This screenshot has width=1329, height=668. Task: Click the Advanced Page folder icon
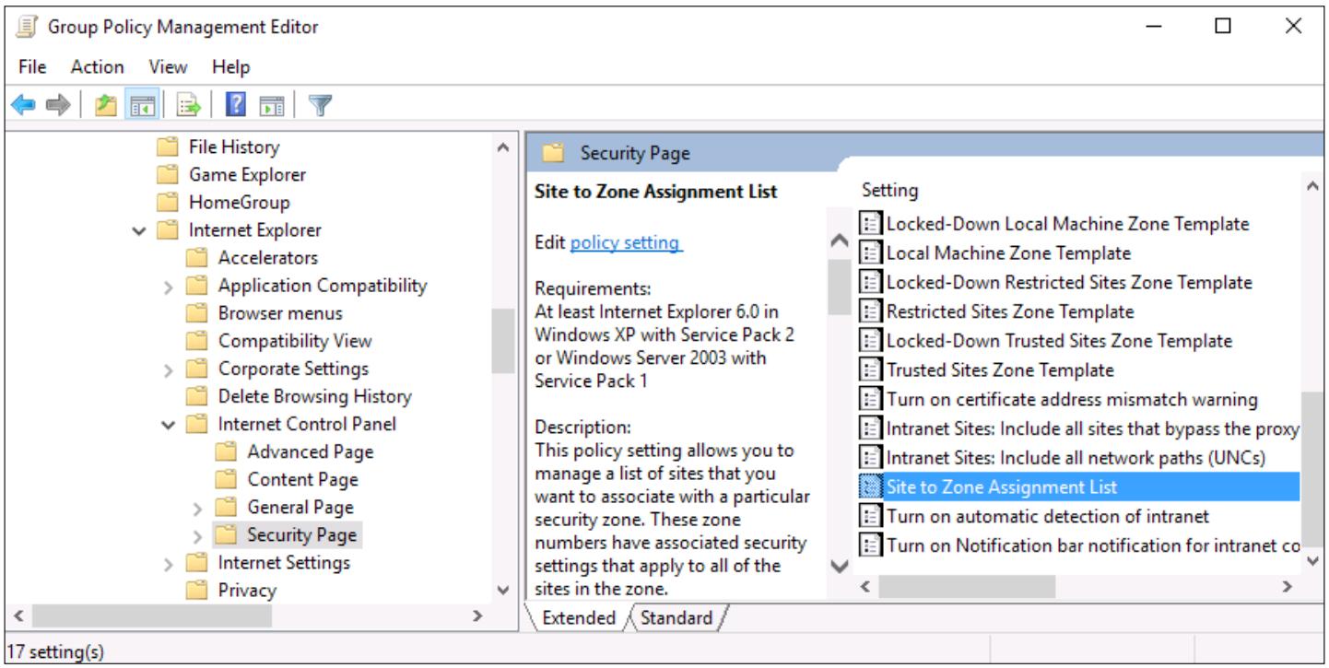[x=226, y=451]
